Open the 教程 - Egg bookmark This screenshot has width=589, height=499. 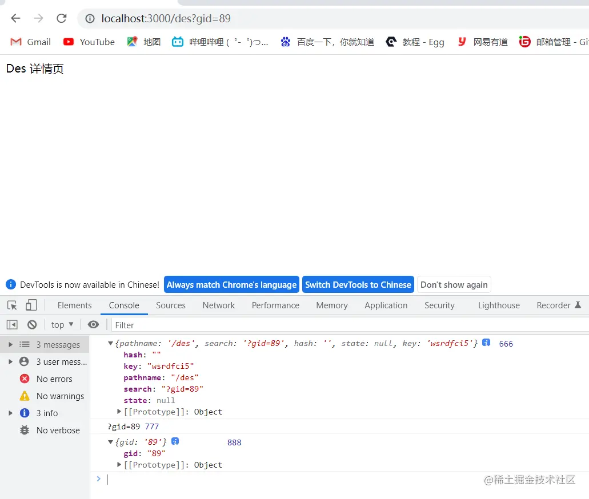pyautogui.click(x=415, y=42)
